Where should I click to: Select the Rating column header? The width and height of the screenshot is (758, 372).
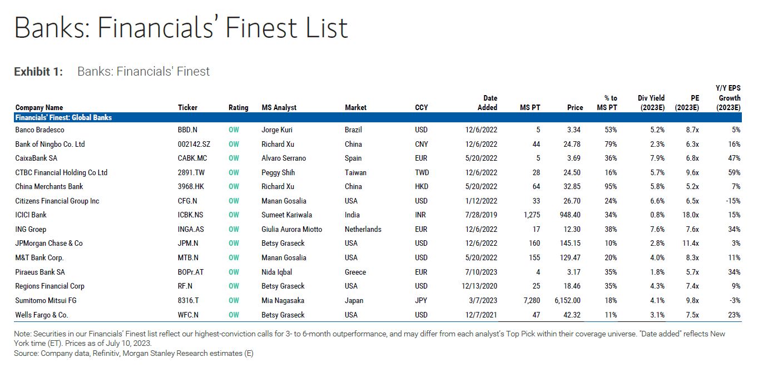pos(238,107)
